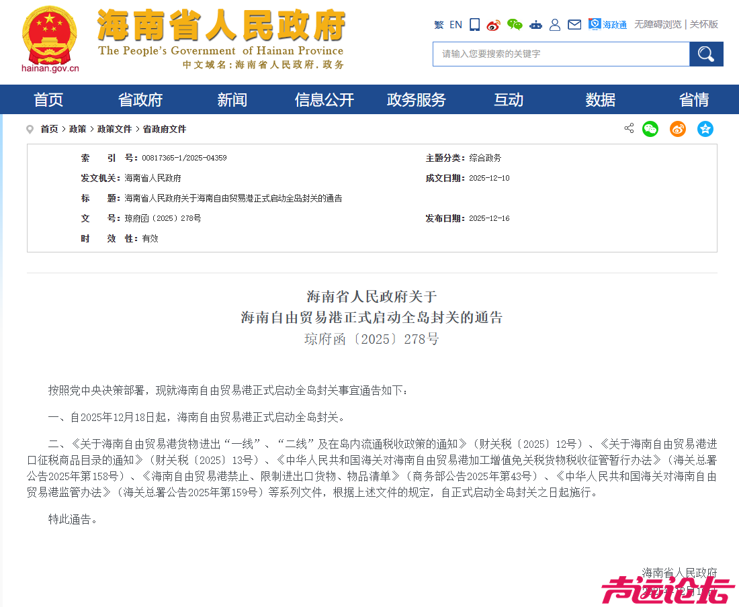The image size is (739, 607).
Task: Switch to Traditional Chinese with 繁
Action: [440, 24]
